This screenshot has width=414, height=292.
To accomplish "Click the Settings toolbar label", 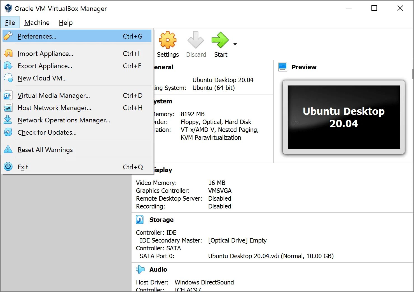I will click(x=168, y=54).
